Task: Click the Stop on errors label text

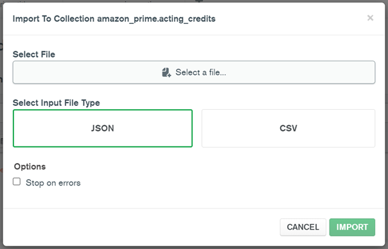Action: coord(53,183)
